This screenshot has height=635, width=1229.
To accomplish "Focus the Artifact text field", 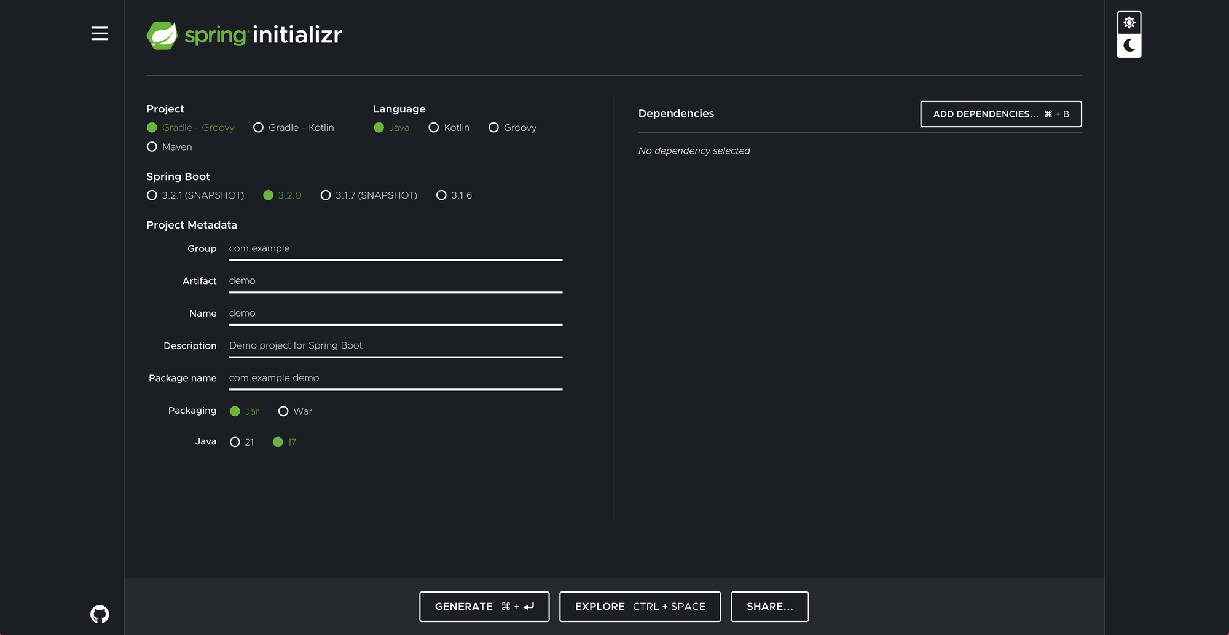I will [x=395, y=281].
